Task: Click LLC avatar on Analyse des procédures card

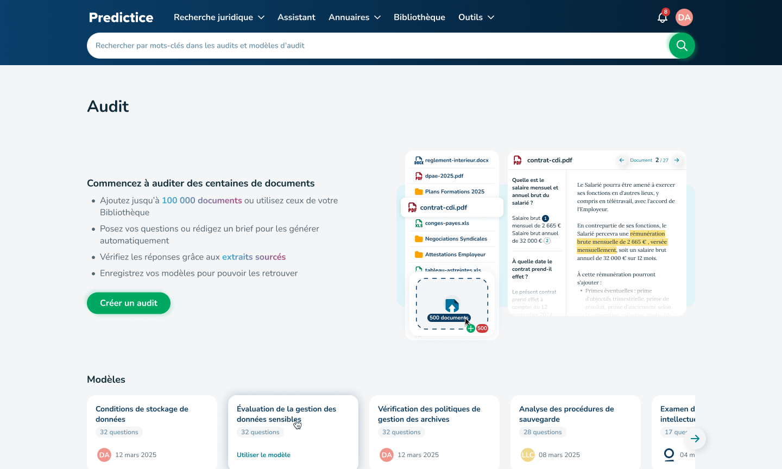Action: coord(528,455)
